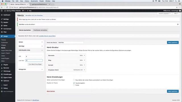Click the + Neu admin bar item
The width and height of the screenshot is (182, 102).
[29, 11]
